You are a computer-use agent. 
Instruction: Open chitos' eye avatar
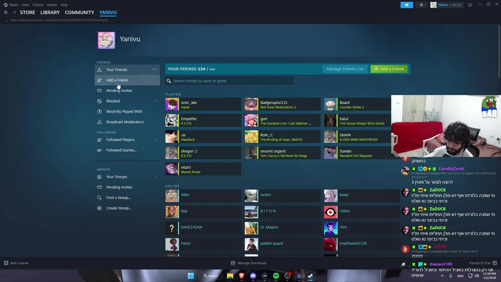tap(331, 212)
